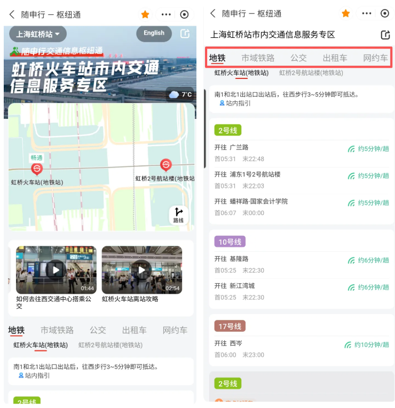Tap the back arrow on the left screen
The width and height of the screenshot is (395, 408).
coord(12,14)
